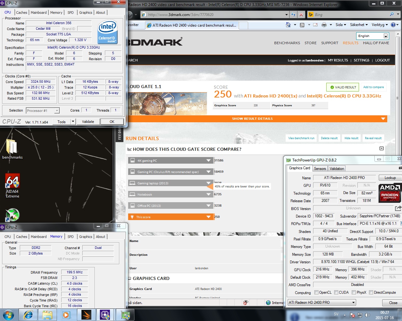Click the Intel Celeron D logo in CPU-Z
402x321 pixels.
coord(107,32)
